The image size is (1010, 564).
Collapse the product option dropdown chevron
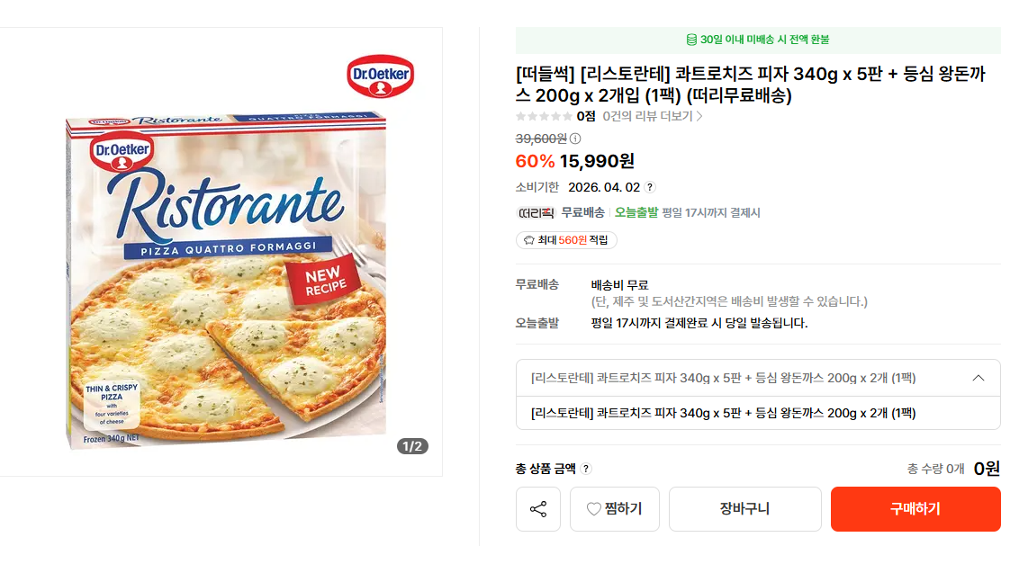pyautogui.click(x=978, y=378)
